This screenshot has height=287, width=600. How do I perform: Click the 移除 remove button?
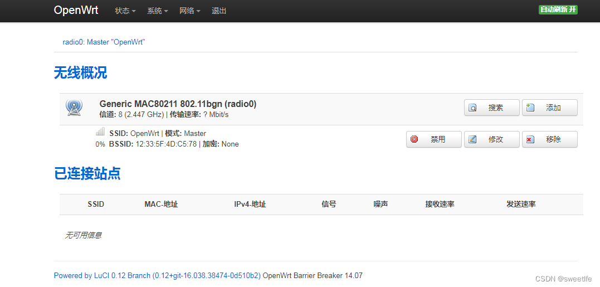[x=549, y=139]
